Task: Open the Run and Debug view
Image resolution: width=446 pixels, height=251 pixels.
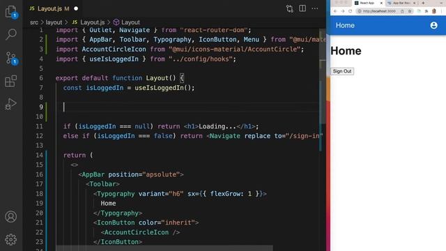Action: click(x=11, y=104)
